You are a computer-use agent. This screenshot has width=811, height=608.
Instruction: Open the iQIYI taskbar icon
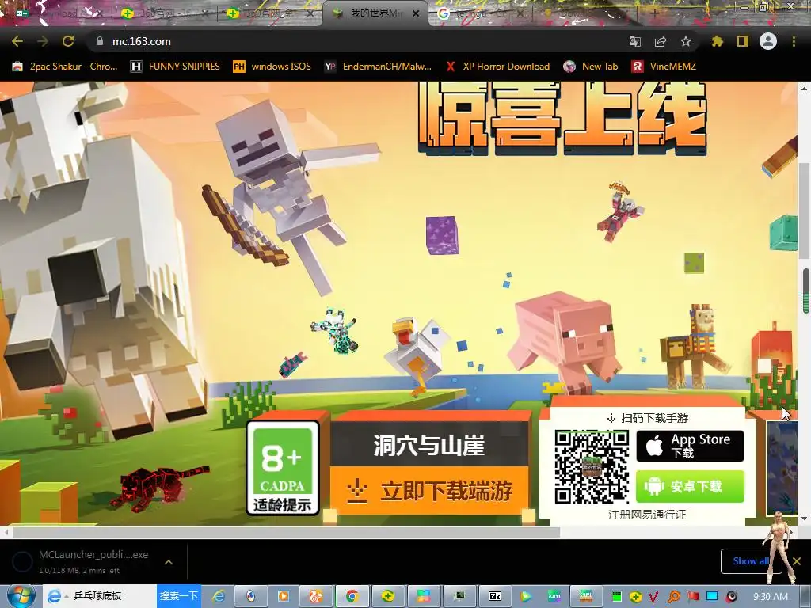[x=554, y=596]
